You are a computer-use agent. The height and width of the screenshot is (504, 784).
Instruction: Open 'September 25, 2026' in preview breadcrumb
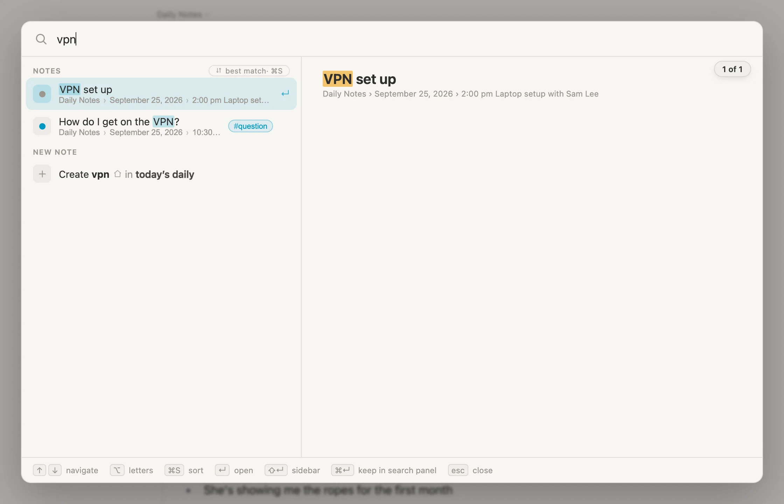414,94
